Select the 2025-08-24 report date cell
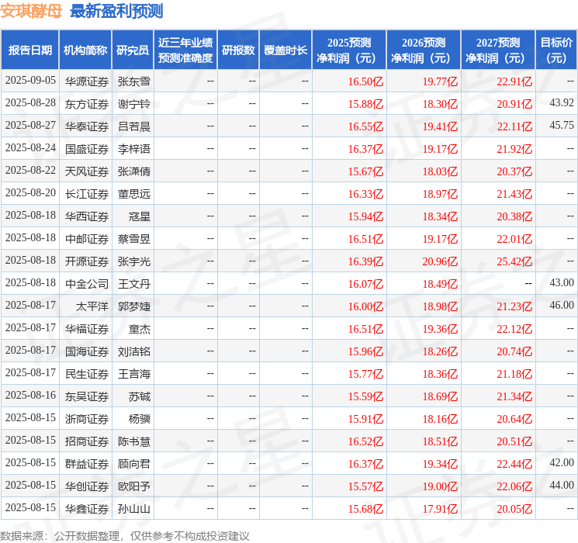Image resolution: width=578 pixels, height=543 pixels. (x=30, y=147)
